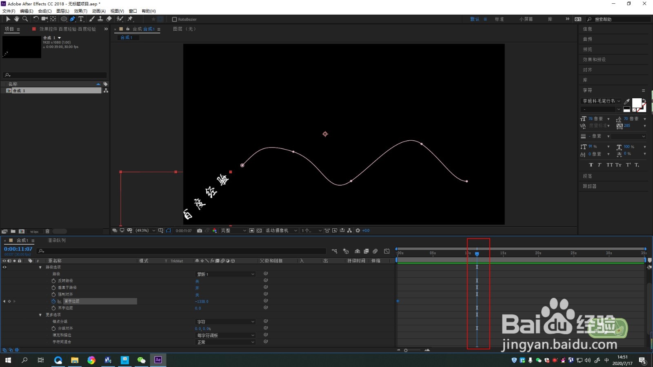Screen dimensions: 653x367
Task: Click the eyedropper in Character panel
Action: (x=627, y=101)
